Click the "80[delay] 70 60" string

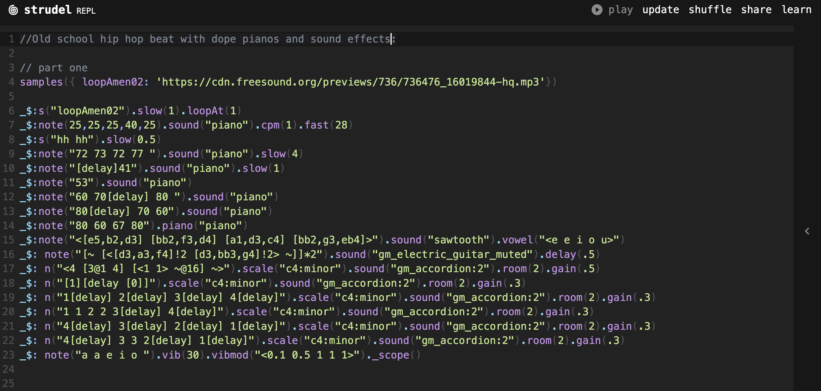pyautogui.click(x=122, y=211)
